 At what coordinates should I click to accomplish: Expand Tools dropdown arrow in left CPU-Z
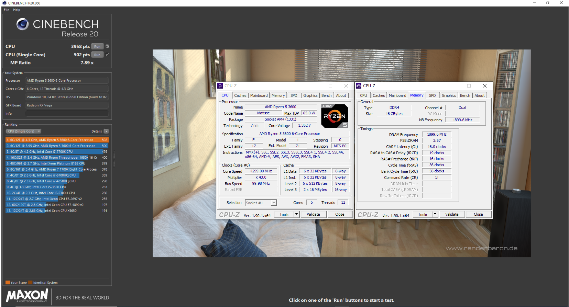click(297, 215)
